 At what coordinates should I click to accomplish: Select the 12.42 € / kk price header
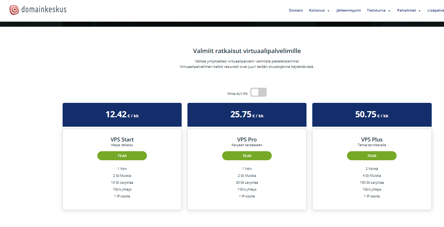pyautogui.click(x=122, y=115)
